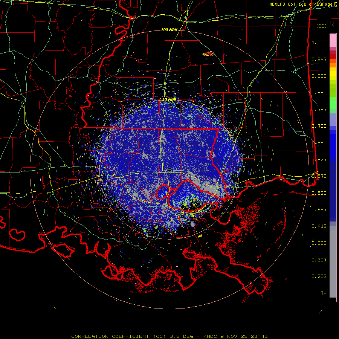Click the 100 NMI range ring label
Viewport: 339px width, 339px height.
[x=169, y=30]
